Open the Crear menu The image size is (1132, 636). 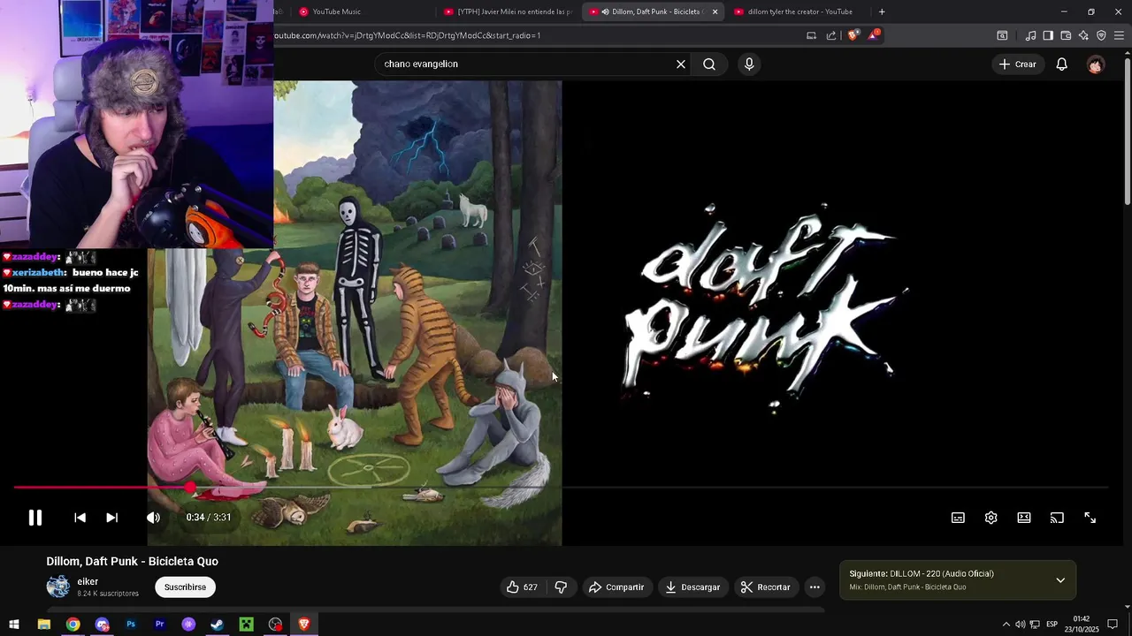(x=1017, y=64)
